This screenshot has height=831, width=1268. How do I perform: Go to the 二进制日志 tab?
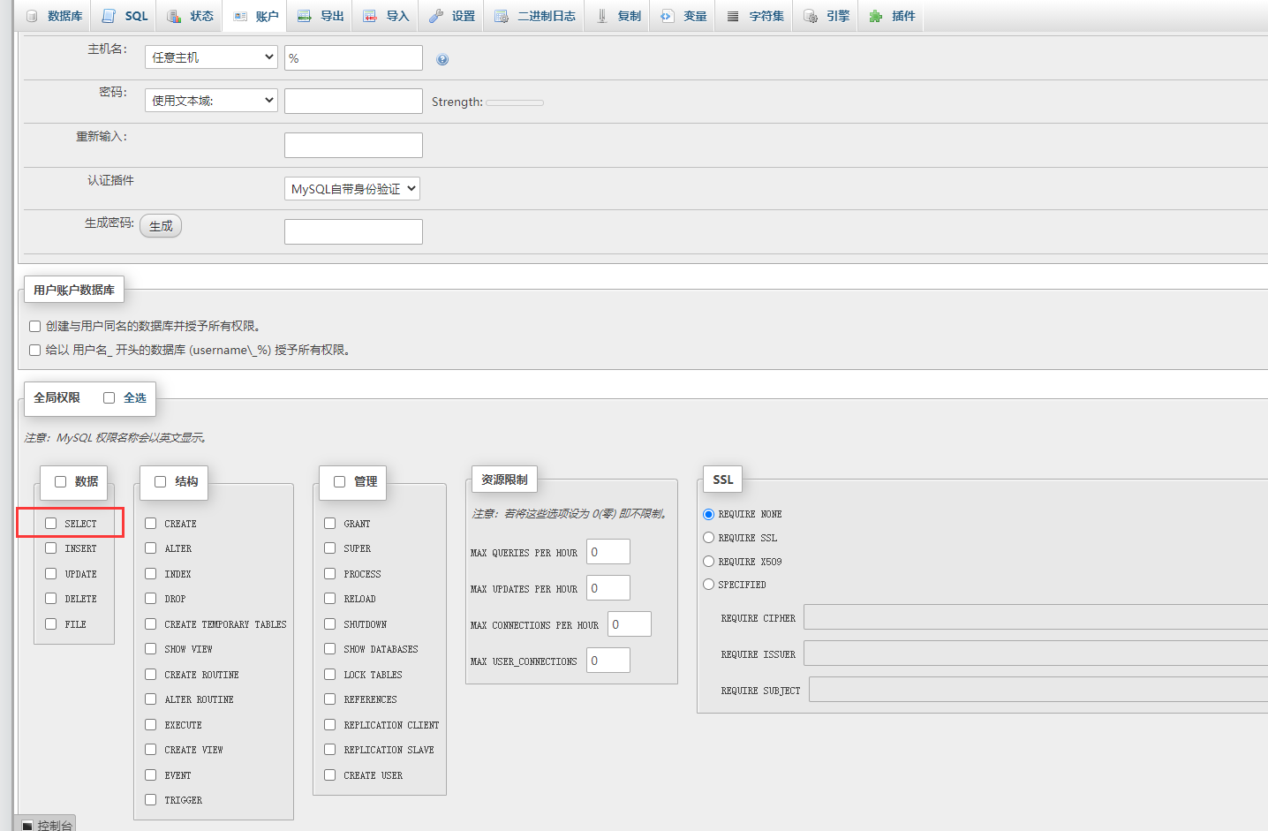(535, 16)
